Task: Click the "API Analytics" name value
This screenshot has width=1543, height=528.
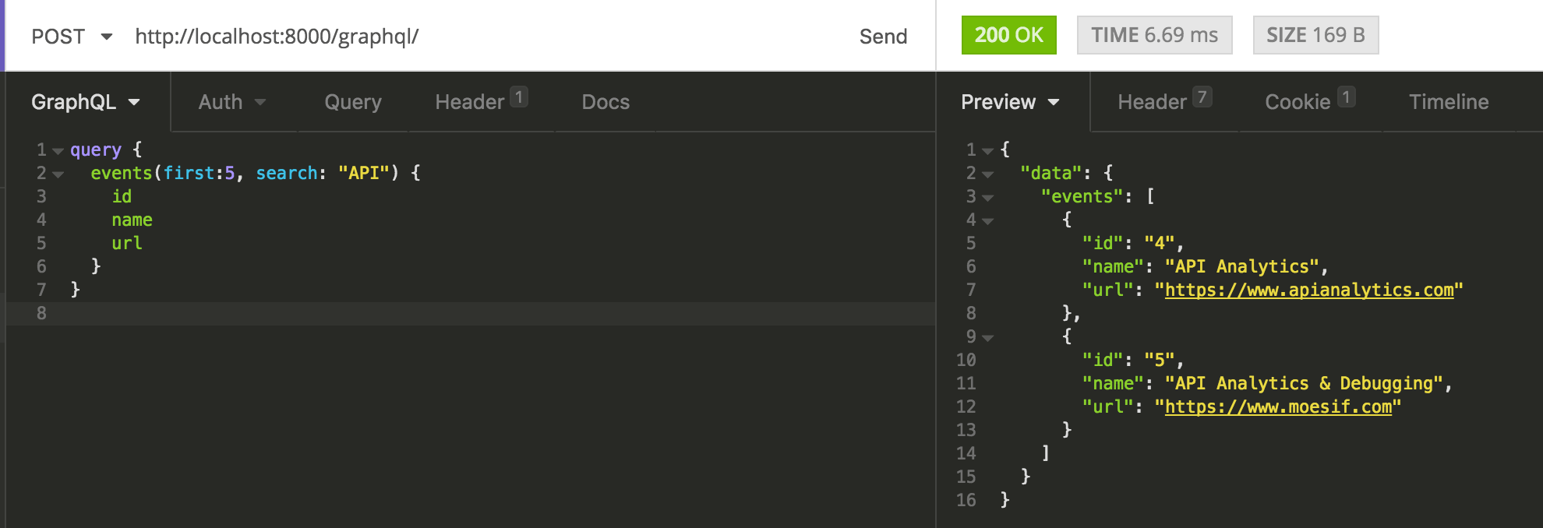Action: pos(1241,266)
